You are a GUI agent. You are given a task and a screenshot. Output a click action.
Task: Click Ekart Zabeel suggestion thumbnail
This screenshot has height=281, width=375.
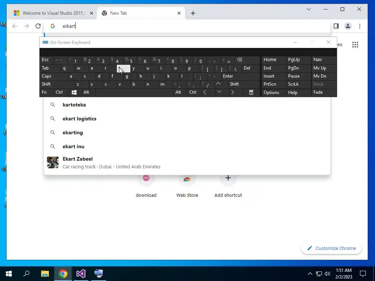[53, 162]
